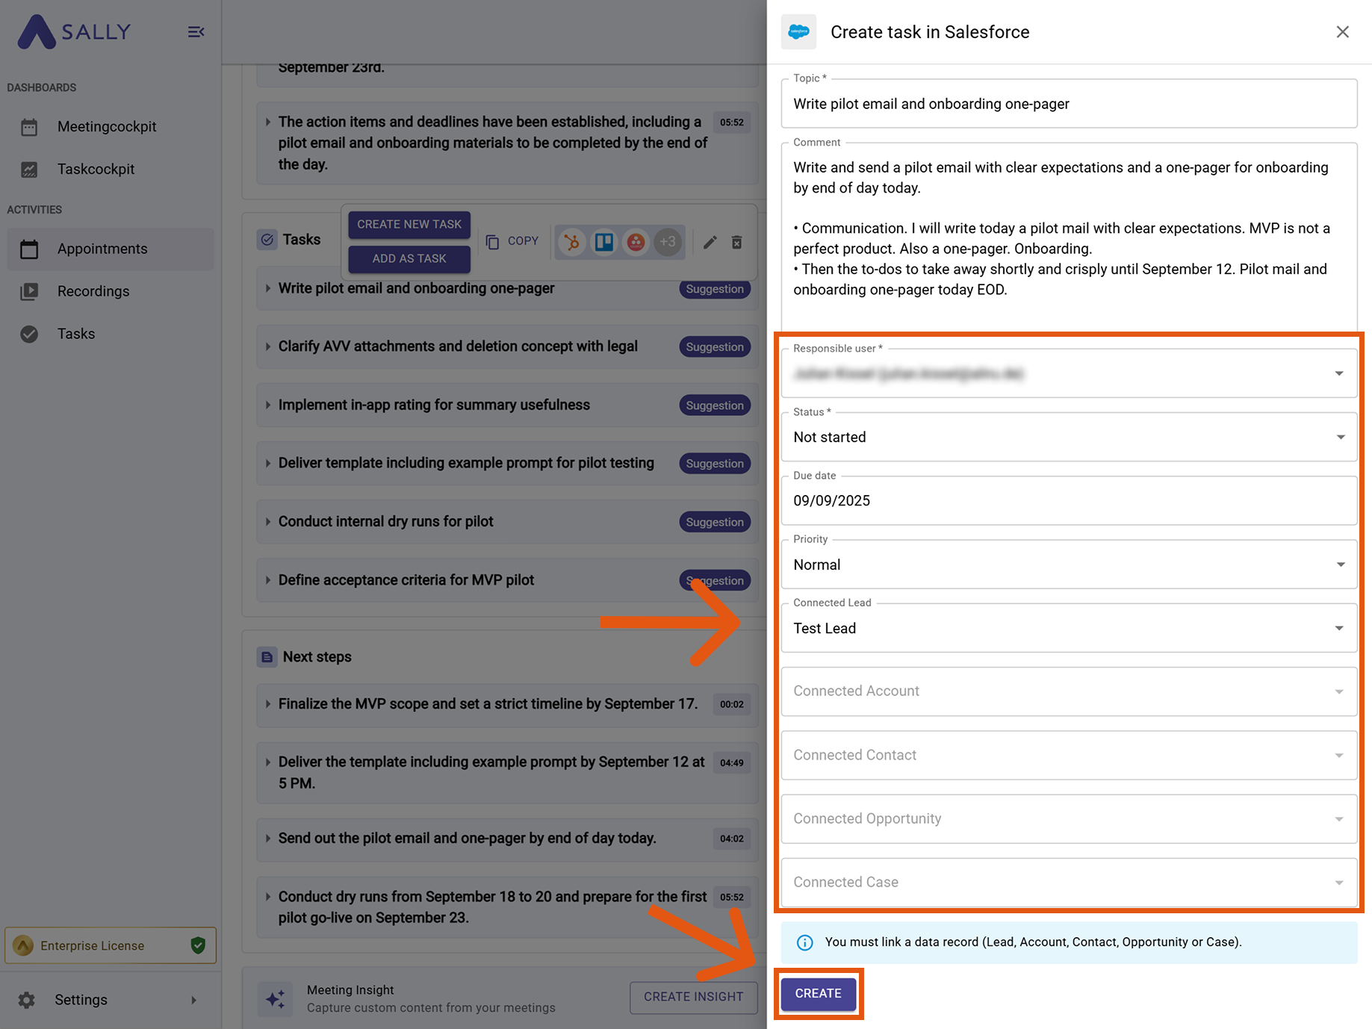Click the Tasks section checkmark icon
Screen dimensions: 1372x1029
267,240
